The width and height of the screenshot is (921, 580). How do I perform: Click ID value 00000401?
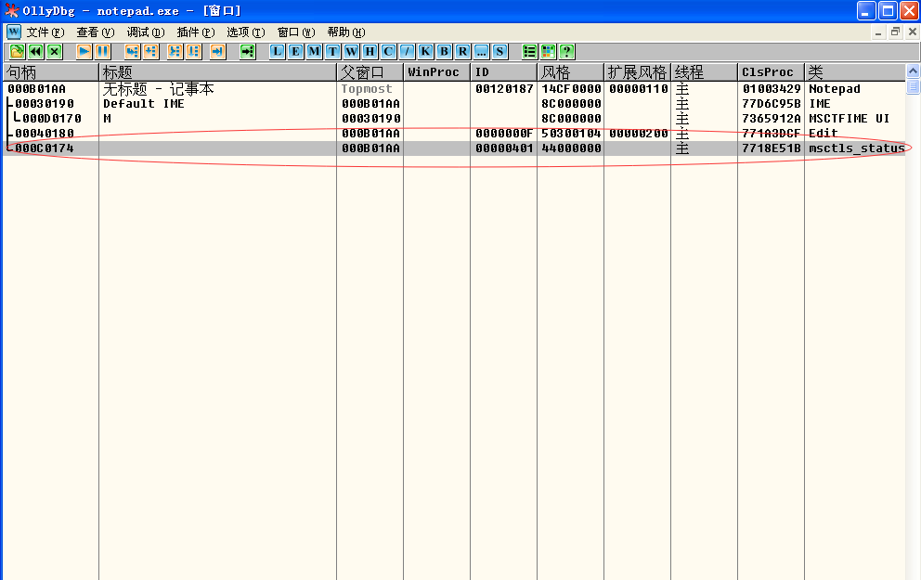(x=504, y=148)
